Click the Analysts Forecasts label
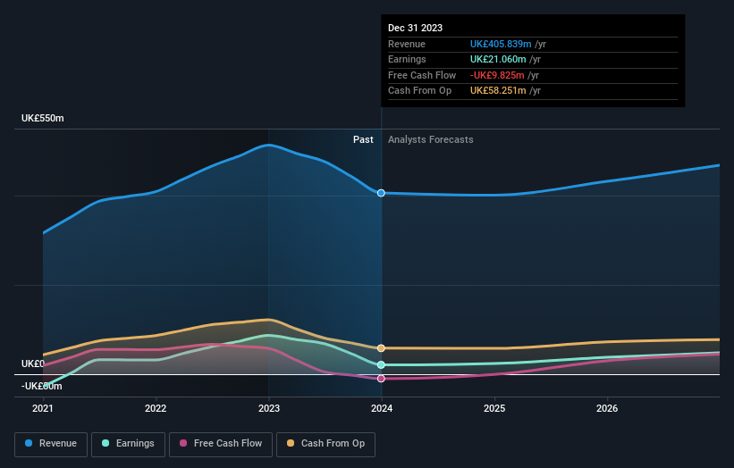Image resolution: width=734 pixels, height=468 pixels. 431,140
